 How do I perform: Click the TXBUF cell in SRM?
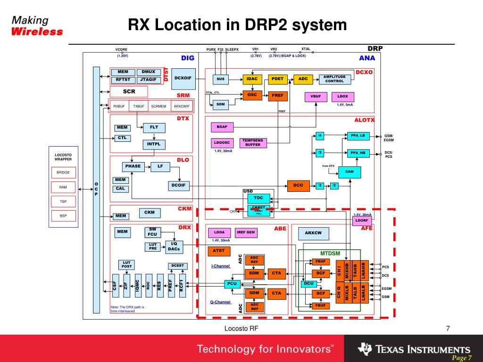tap(139, 106)
